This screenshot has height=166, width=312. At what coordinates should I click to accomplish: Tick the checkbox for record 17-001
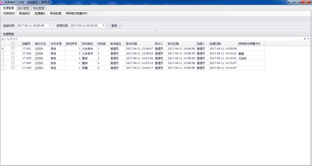point(13,48)
